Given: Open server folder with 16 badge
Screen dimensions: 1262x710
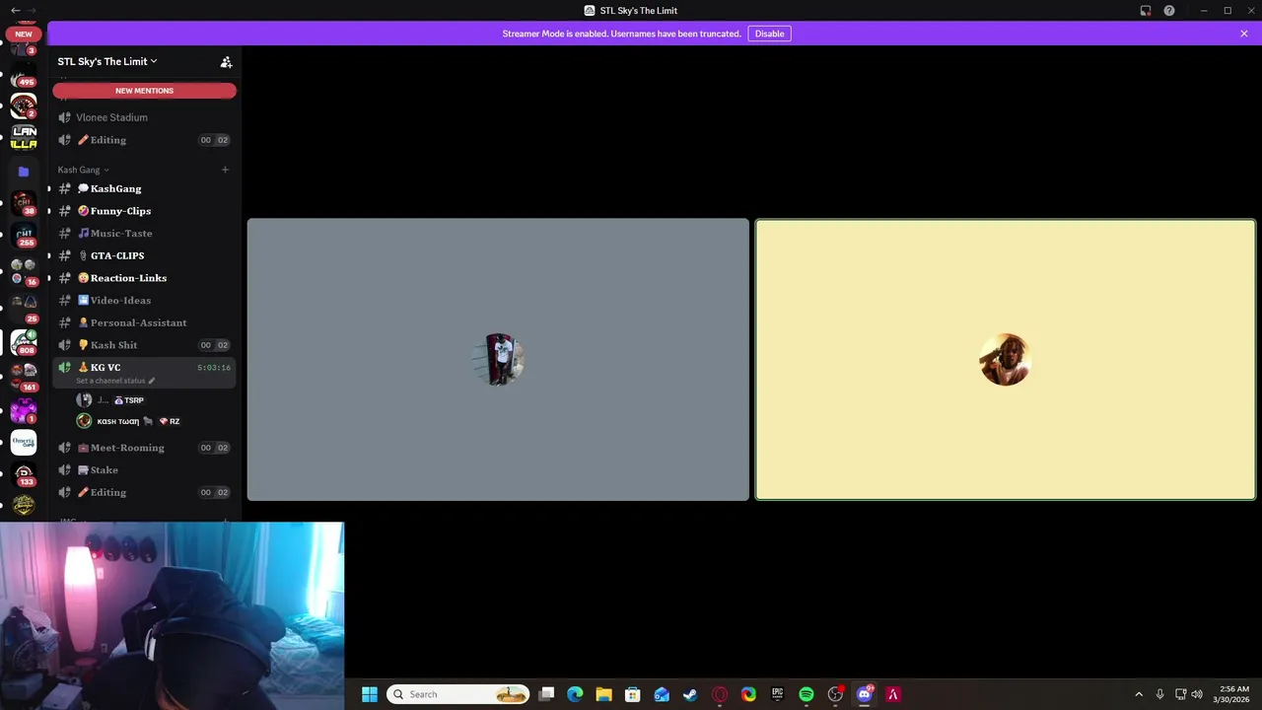Looking at the screenshot, I should pos(24,271).
